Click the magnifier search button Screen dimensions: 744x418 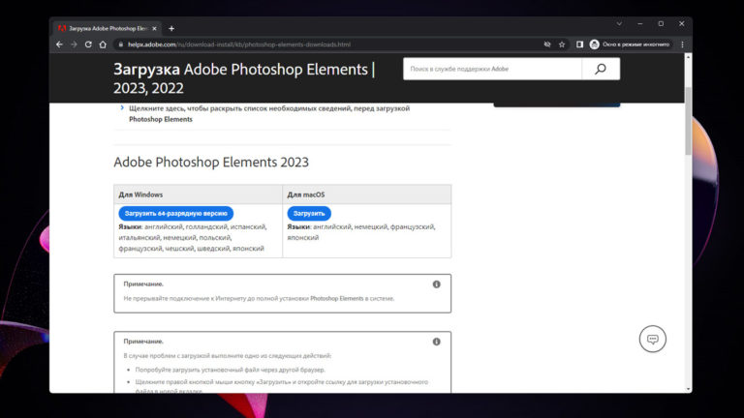point(601,69)
